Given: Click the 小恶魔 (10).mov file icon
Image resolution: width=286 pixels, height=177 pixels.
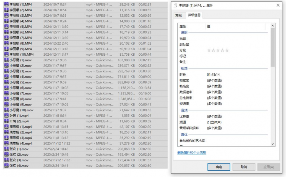Looking at the screenshot, I should coord(6,110).
